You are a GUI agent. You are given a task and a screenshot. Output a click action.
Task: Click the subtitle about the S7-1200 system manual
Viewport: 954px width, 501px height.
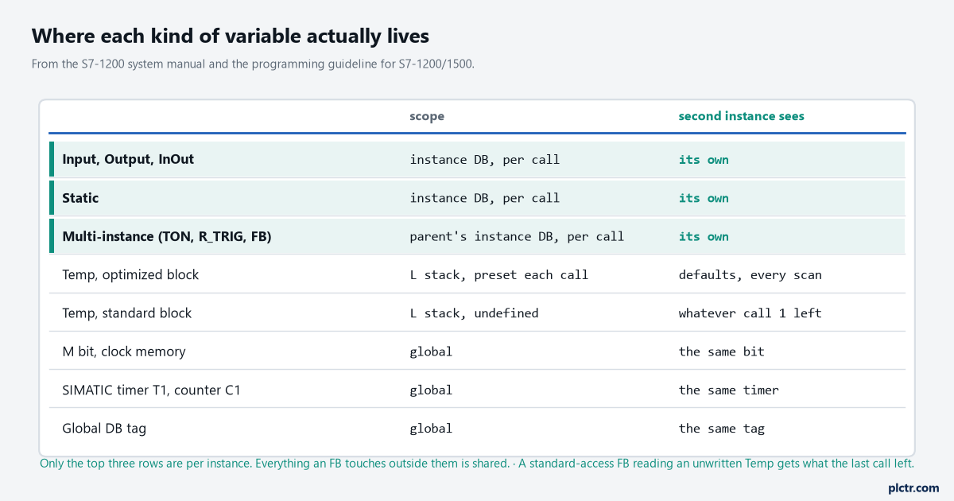pos(253,64)
